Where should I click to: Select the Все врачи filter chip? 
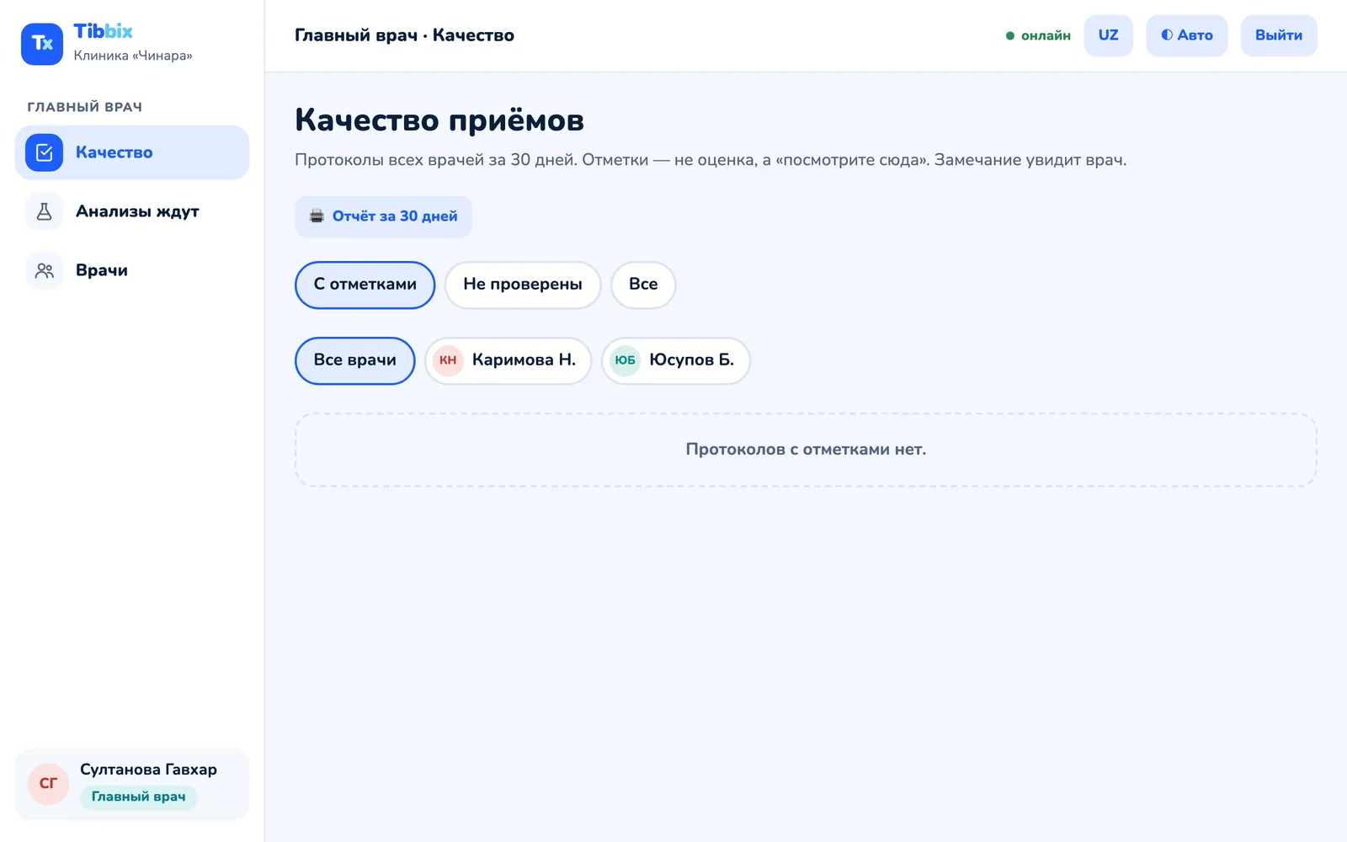(x=354, y=360)
